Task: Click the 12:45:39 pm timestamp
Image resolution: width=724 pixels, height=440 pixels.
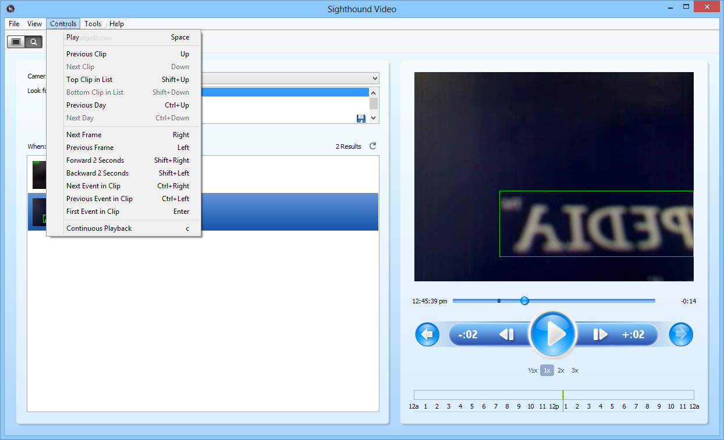Action: 430,301
